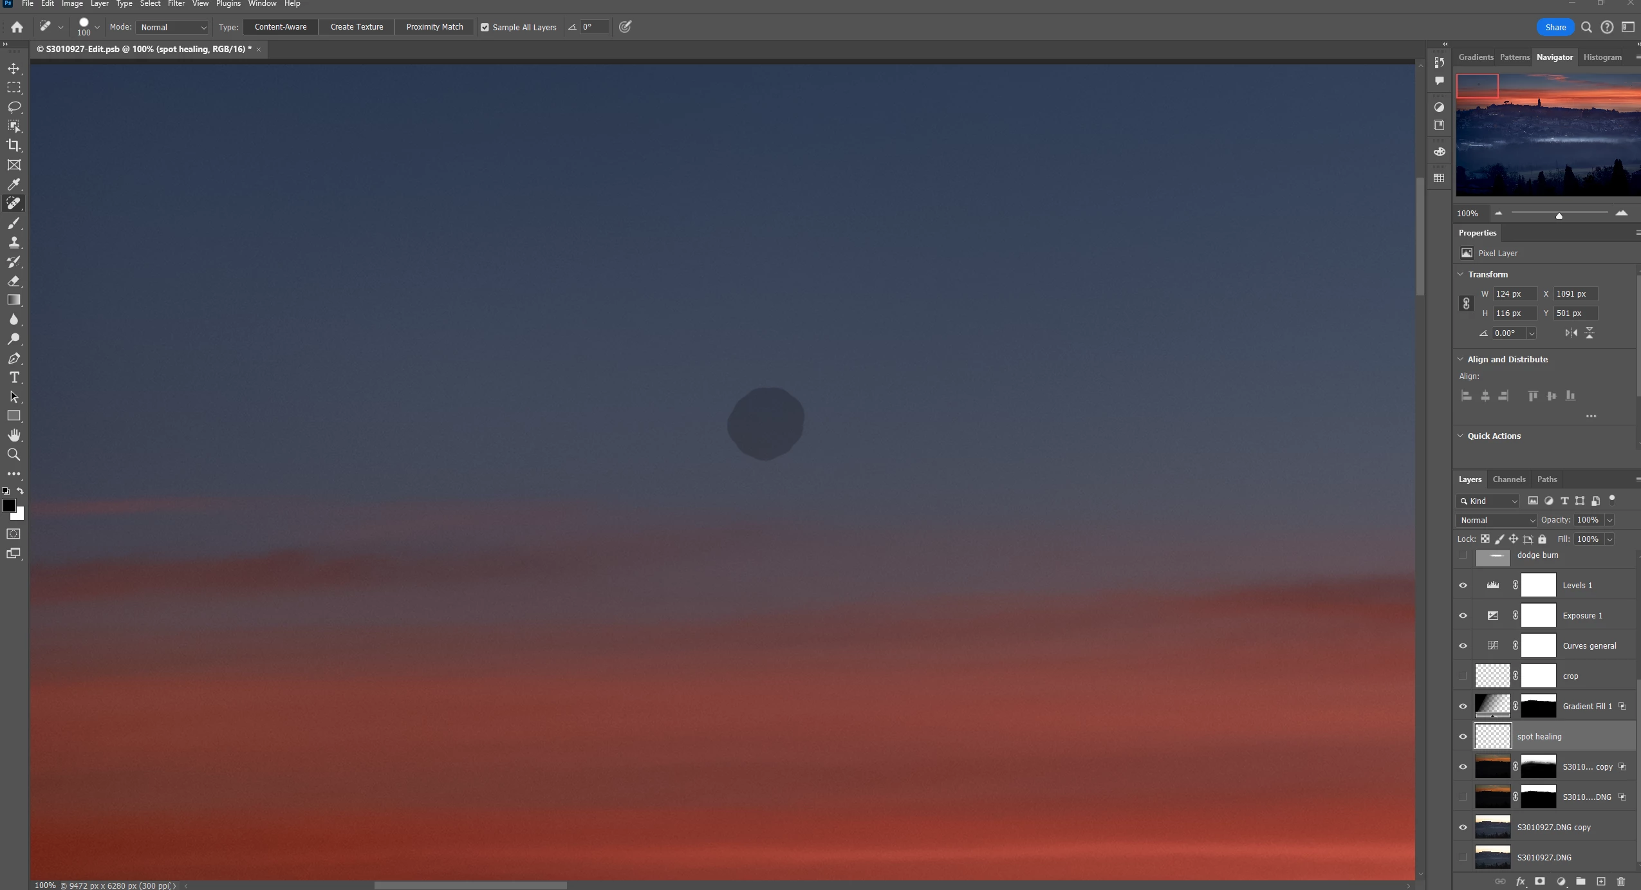Select the Horizontal Type tool

[14, 378]
